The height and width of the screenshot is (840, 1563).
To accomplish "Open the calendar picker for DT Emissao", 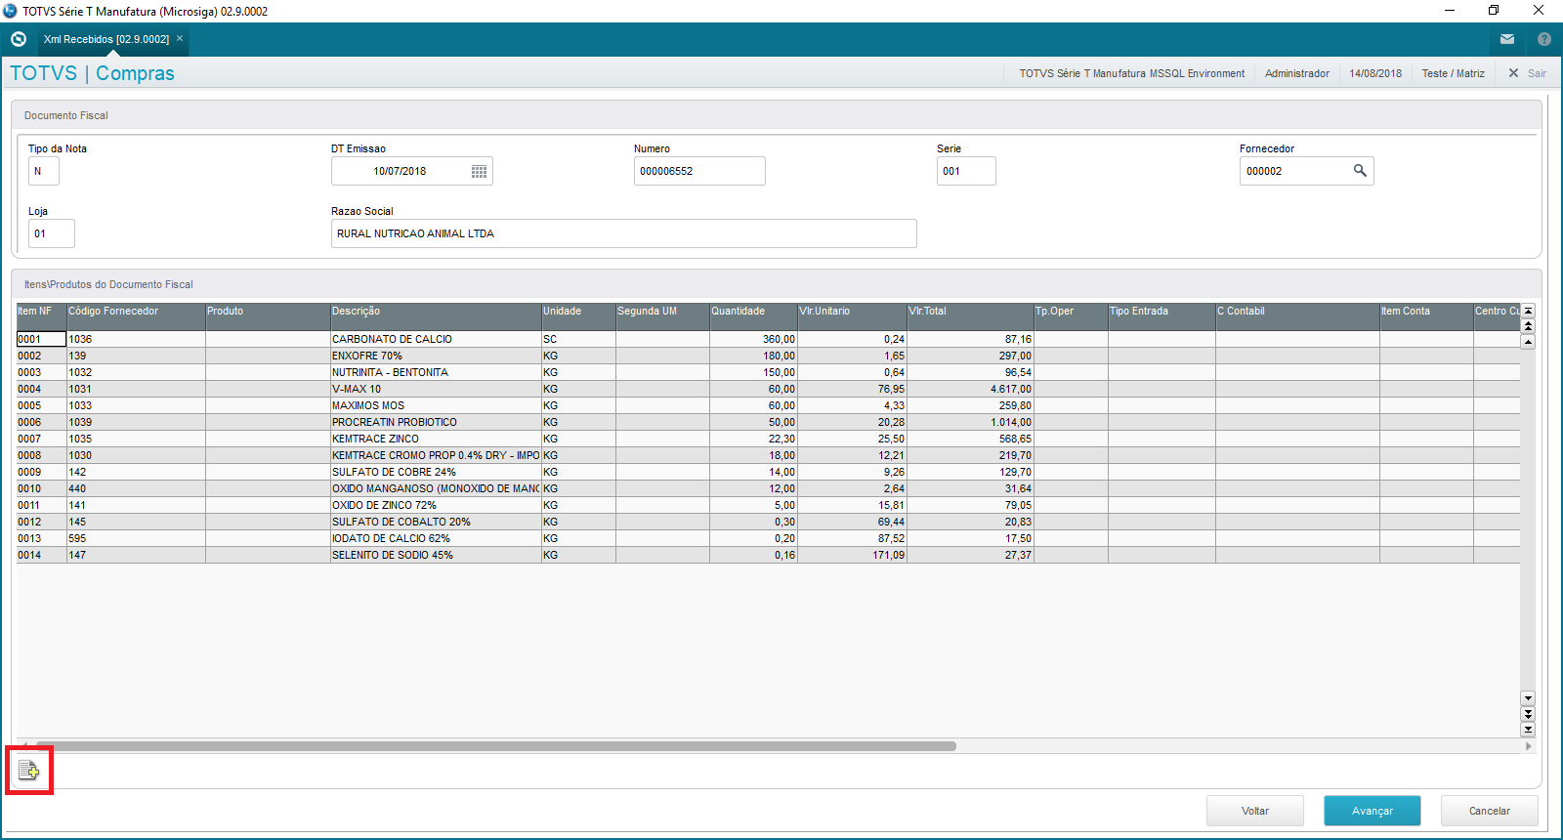I will [x=479, y=171].
